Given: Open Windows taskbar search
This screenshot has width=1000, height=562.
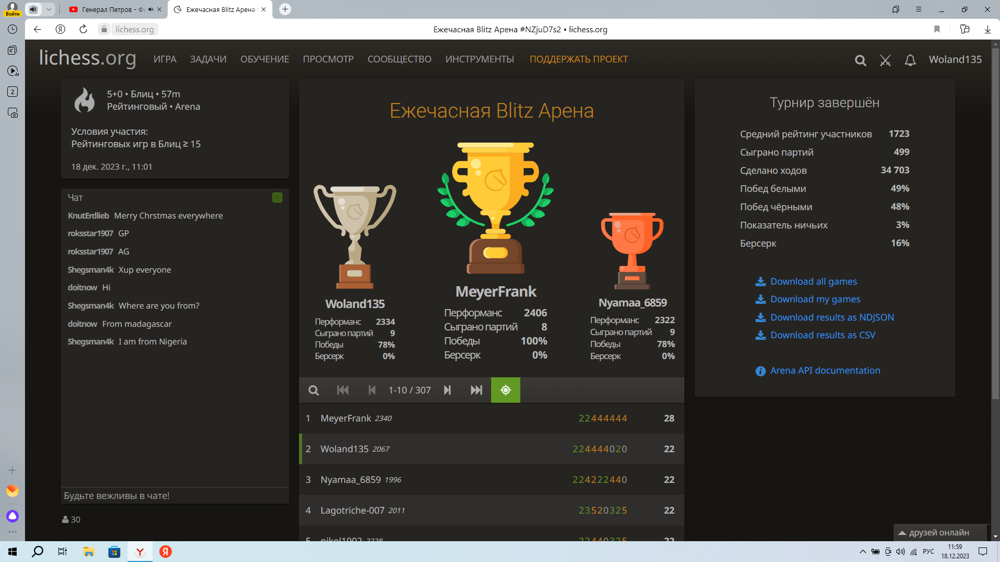Looking at the screenshot, I should [x=37, y=552].
